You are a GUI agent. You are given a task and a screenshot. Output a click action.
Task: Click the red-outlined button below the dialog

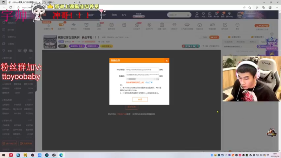(x=131, y=107)
